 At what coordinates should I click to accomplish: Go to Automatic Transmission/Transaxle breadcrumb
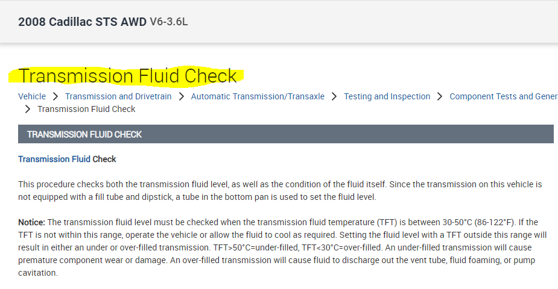258,96
